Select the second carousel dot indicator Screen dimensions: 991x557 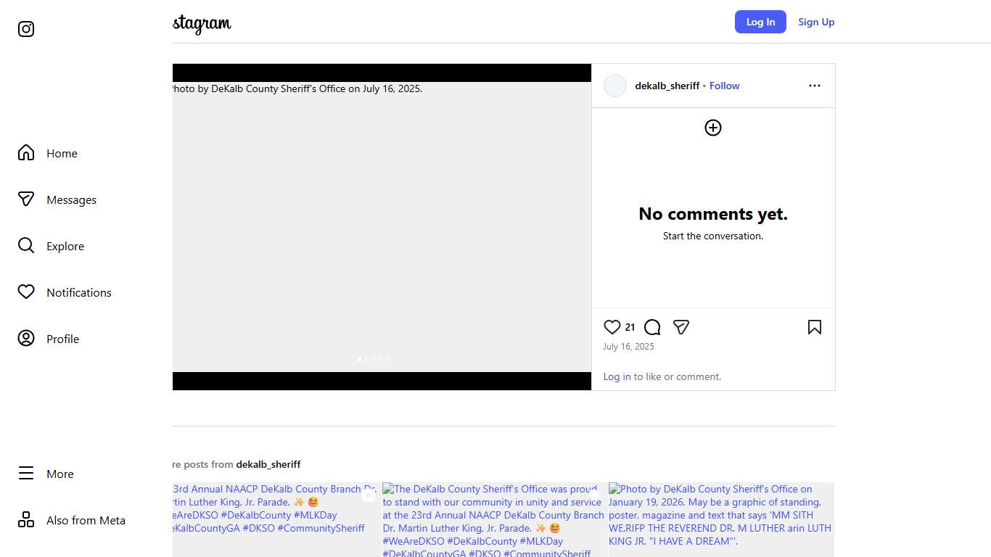(x=366, y=359)
